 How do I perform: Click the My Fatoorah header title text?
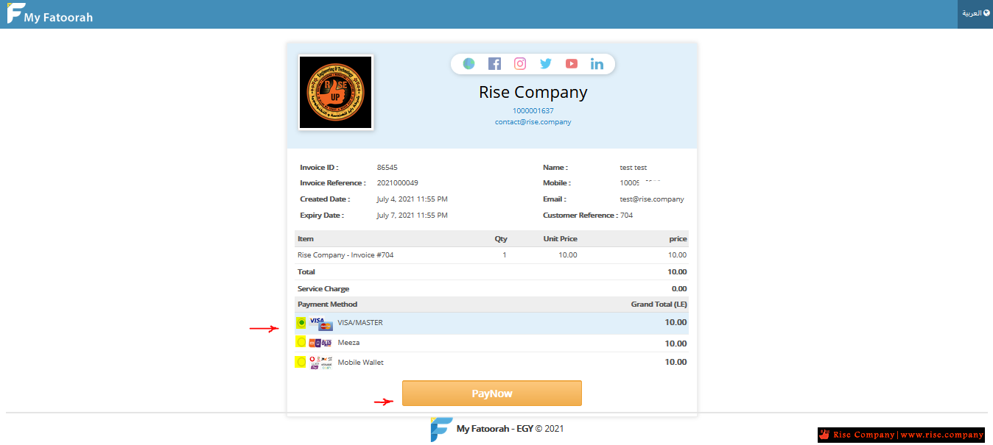tap(58, 17)
